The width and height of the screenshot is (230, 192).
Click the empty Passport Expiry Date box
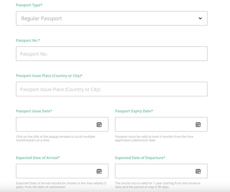click(x=154, y=125)
